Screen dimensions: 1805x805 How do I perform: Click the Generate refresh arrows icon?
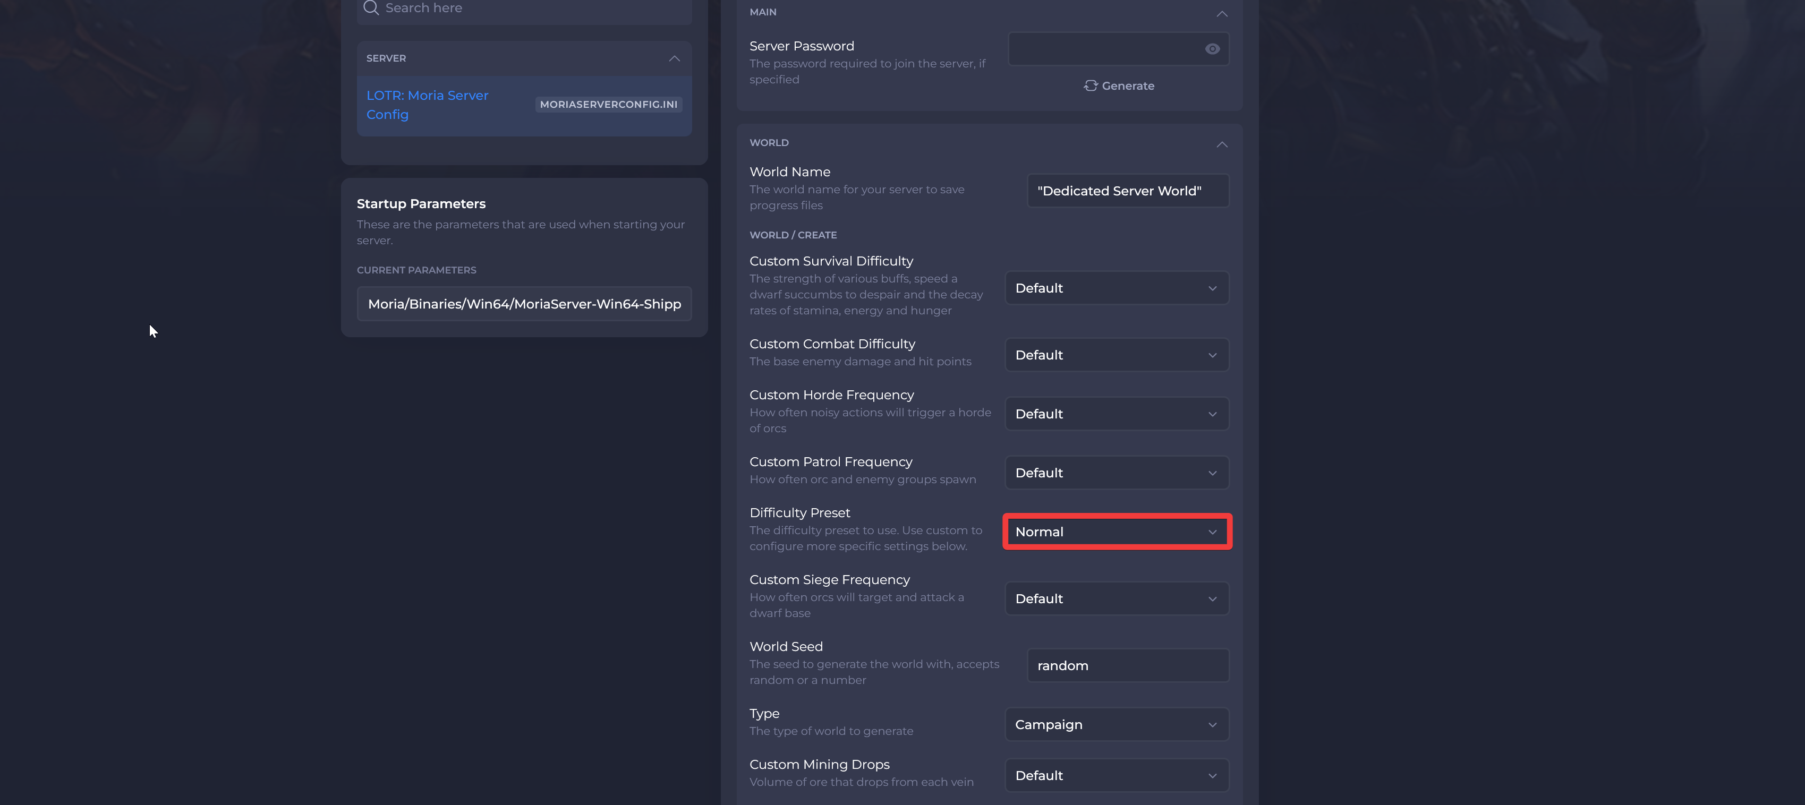click(x=1091, y=85)
